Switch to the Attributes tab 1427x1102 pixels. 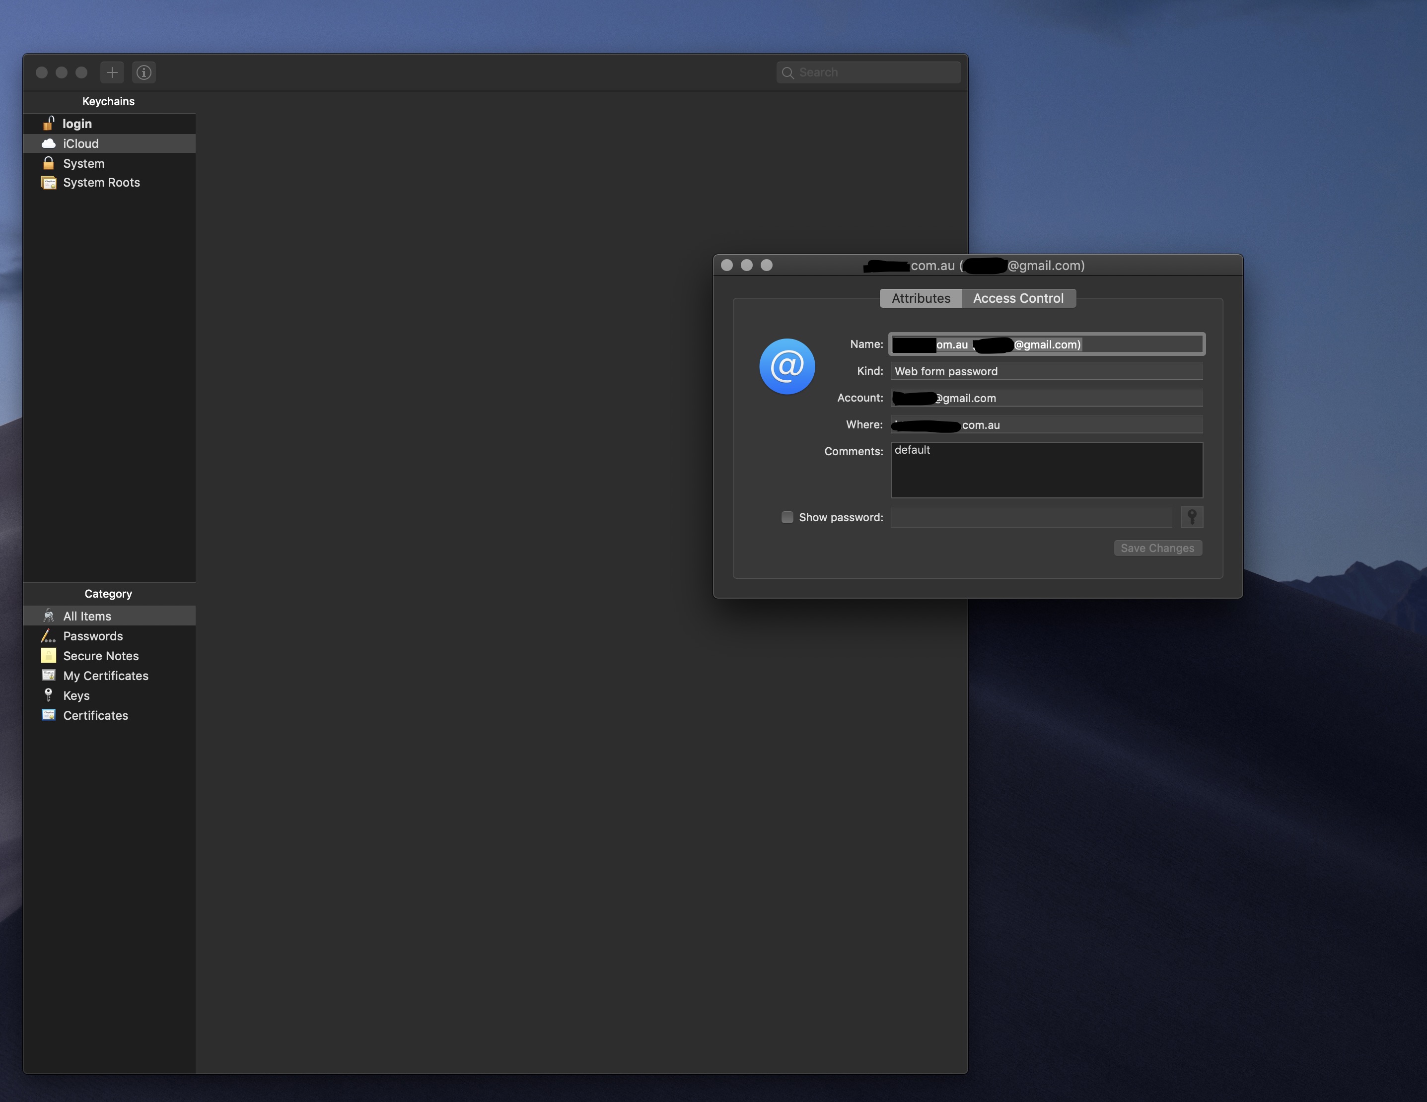921,298
